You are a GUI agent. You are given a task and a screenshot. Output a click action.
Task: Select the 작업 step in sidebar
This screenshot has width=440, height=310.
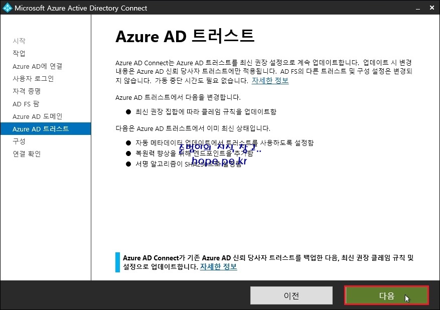(19, 53)
